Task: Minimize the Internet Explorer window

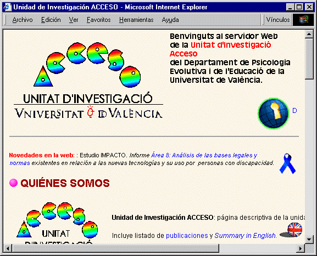Action: [x=290, y=7]
